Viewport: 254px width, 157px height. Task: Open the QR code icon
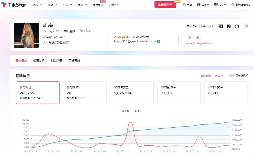221,26
